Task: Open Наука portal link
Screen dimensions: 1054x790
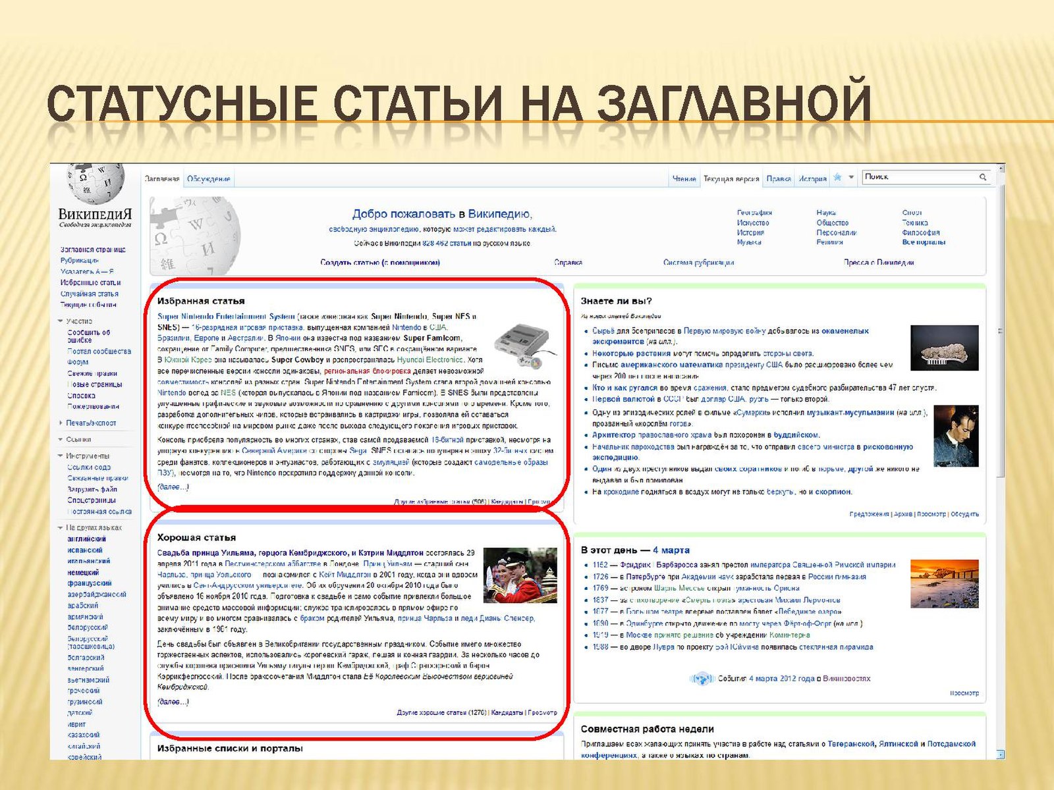Action: click(826, 213)
